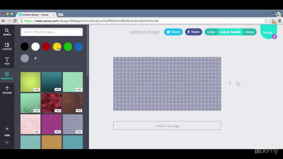Select the Text tool in sidebar

pos(7,61)
